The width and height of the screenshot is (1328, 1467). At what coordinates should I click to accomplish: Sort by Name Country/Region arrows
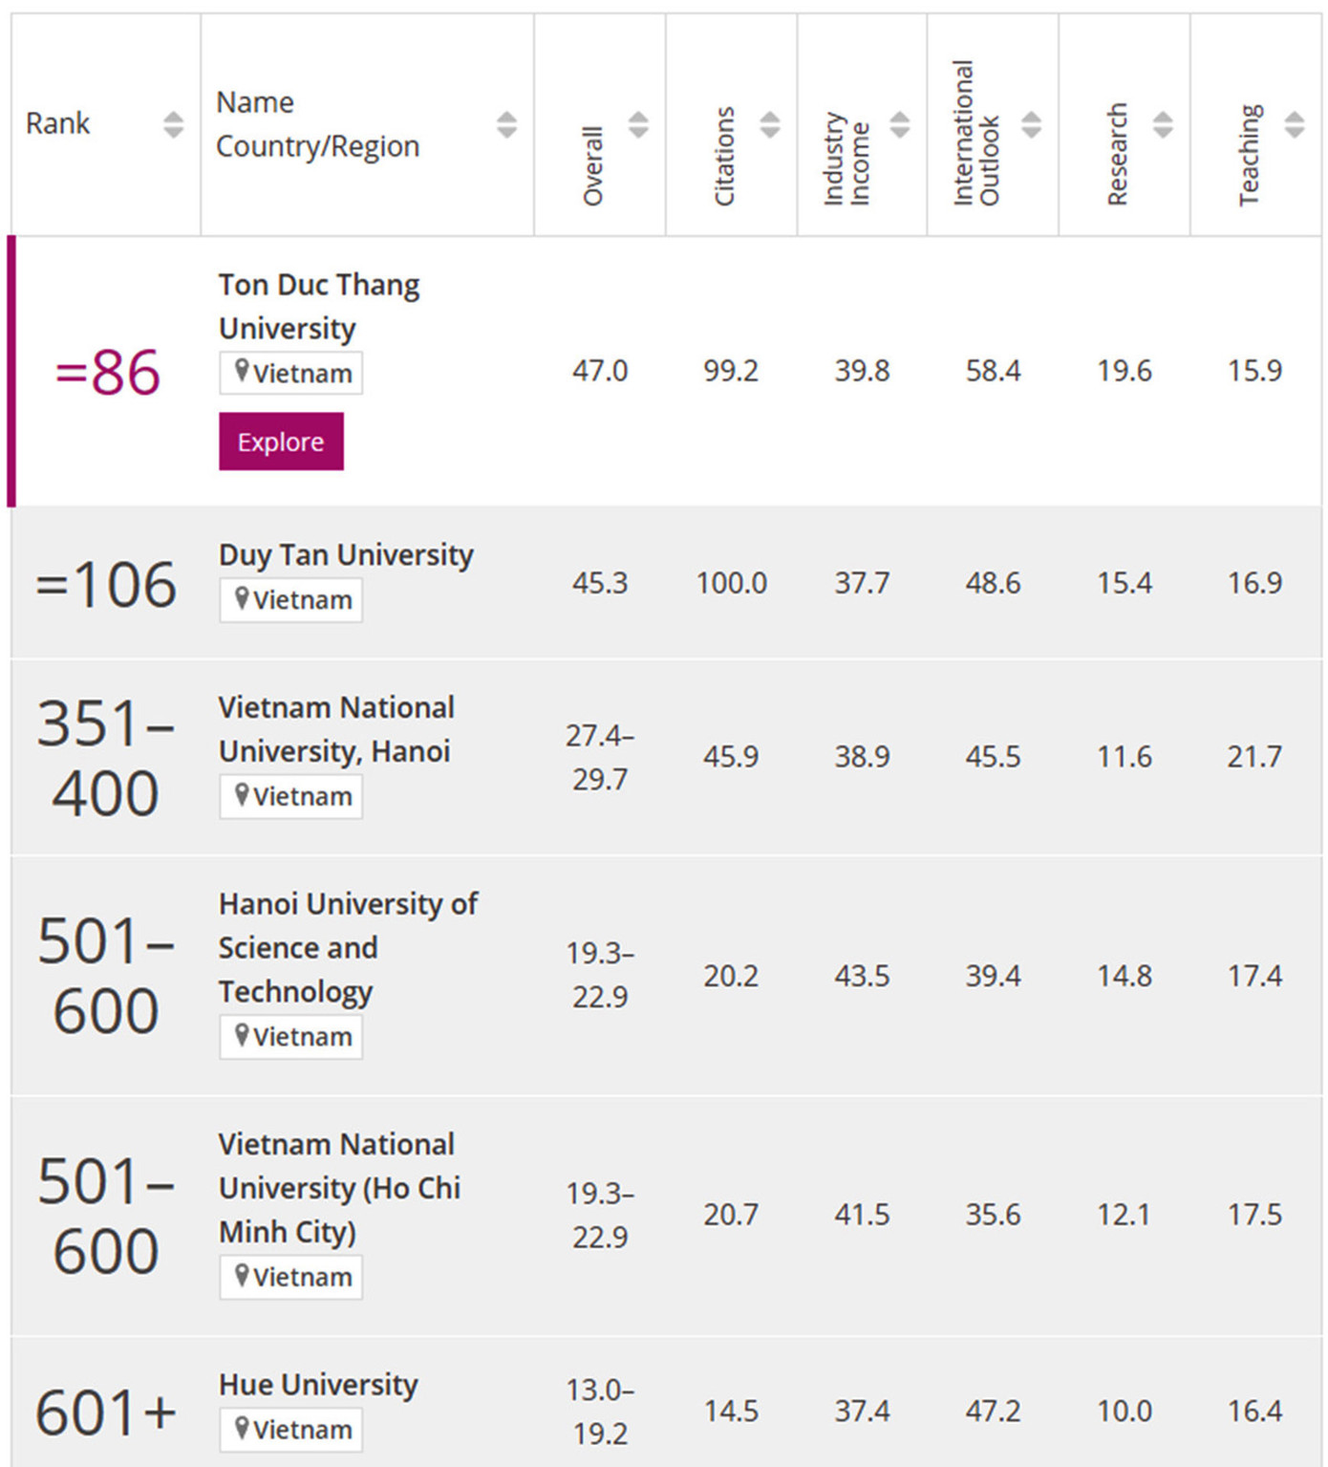(x=506, y=124)
